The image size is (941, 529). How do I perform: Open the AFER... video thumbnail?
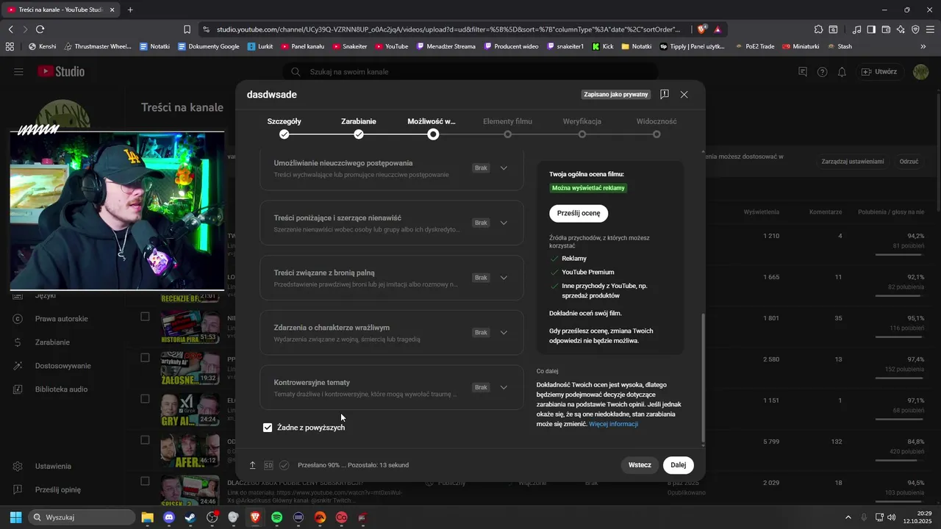pyautogui.click(x=190, y=450)
